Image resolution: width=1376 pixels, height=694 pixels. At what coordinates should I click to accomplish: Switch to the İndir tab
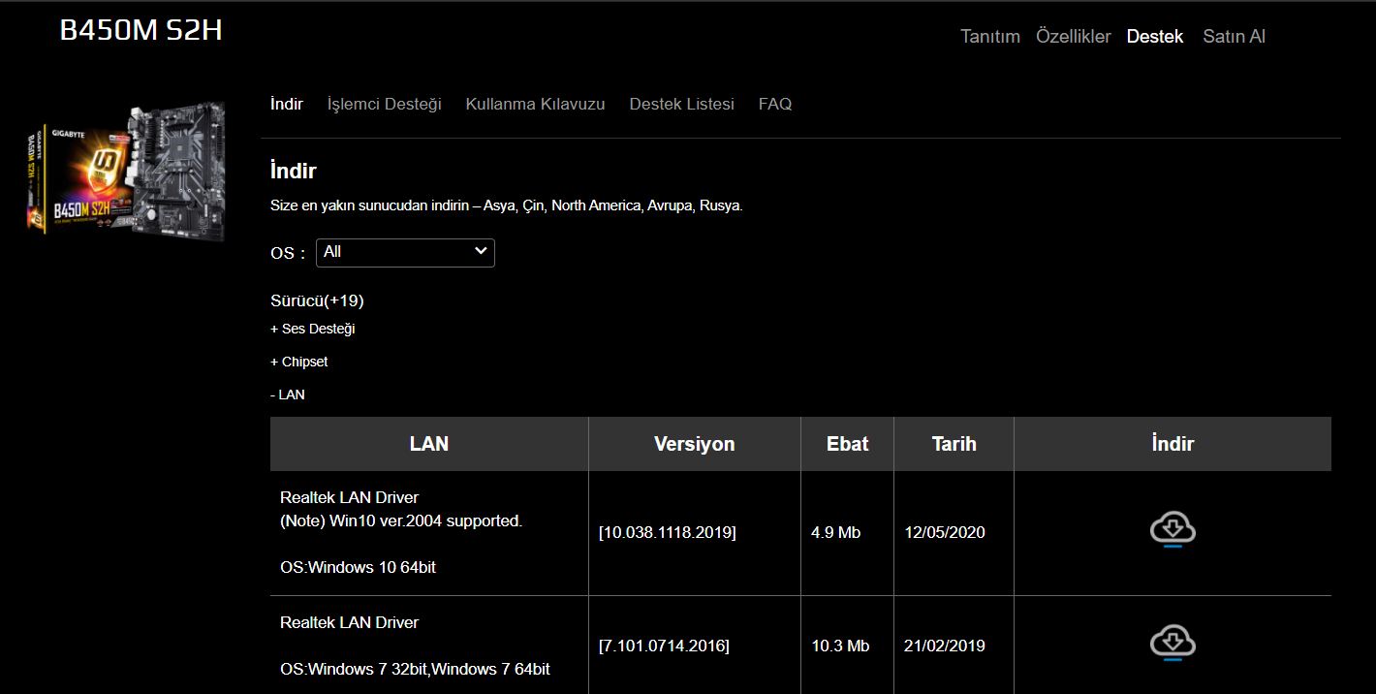coord(287,104)
